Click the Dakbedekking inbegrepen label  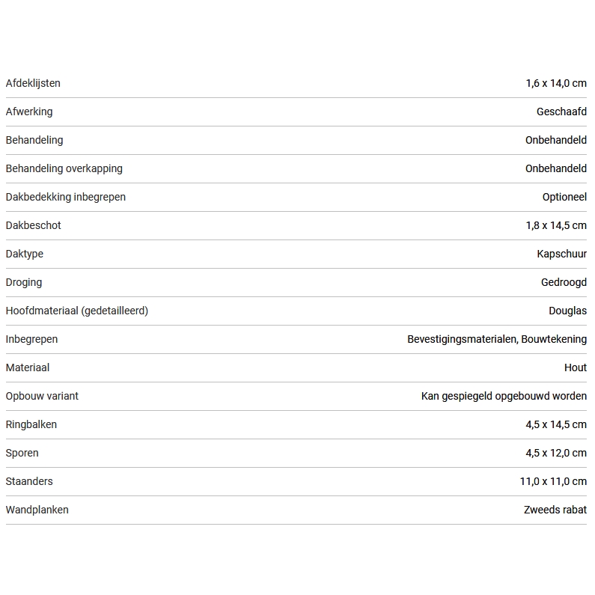tap(66, 197)
